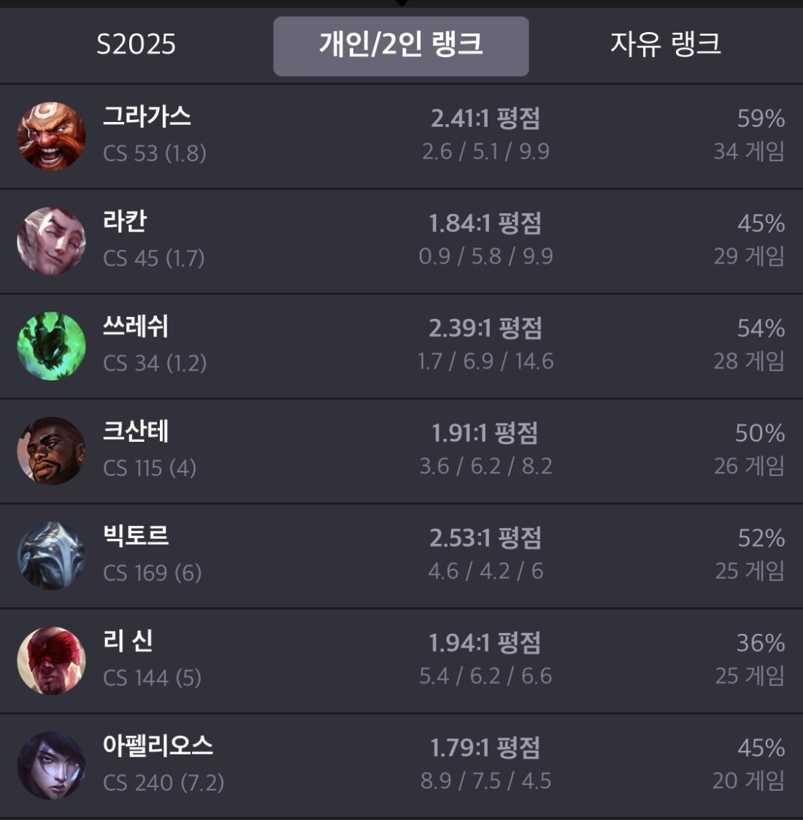Switch to the S2025 season tab

136,45
